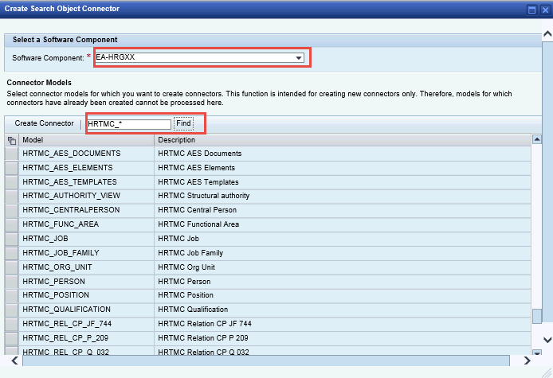Screen dimensions: 553x378
Task: Click HRTMC_ORG_UNIT model cell
Action: tap(86, 267)
